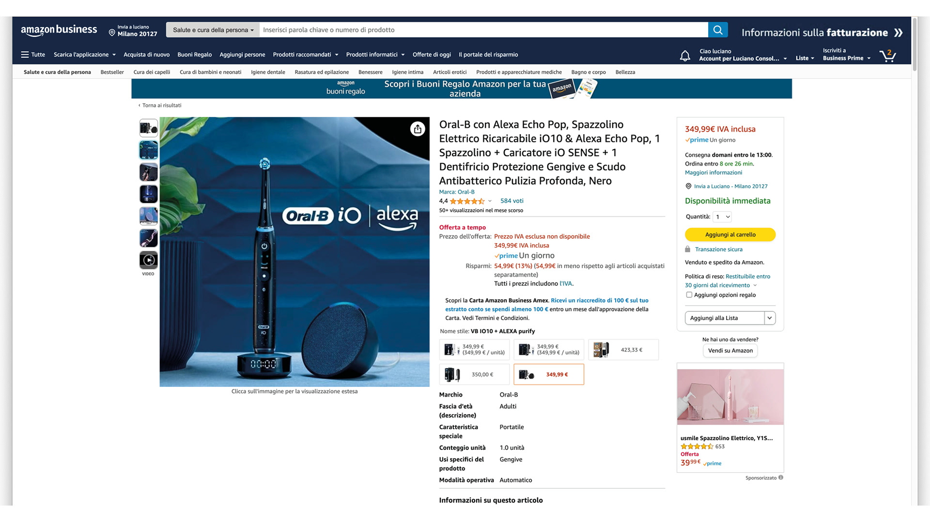The width and height of the screenshot is (930, 523).
Task: Open the shopping cart icon
Action: pyautogui.click(x=888, y=55)
